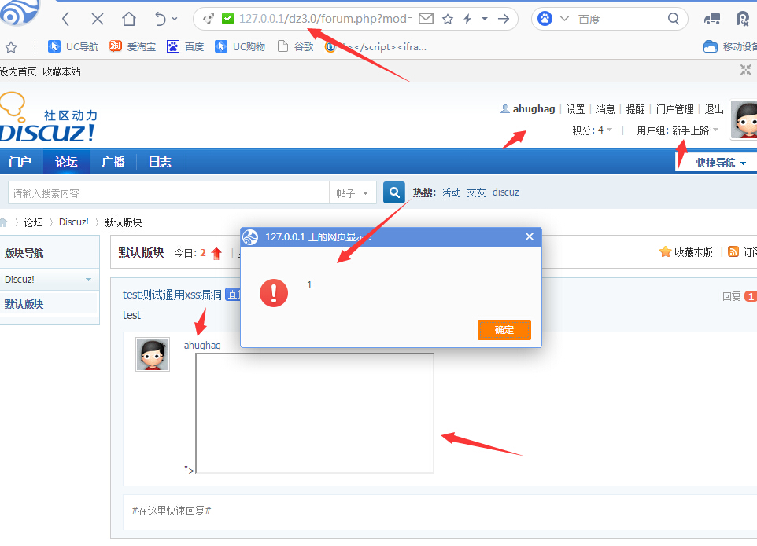
Task: Open 提醒 notifications link
Action: click(635, 109)
